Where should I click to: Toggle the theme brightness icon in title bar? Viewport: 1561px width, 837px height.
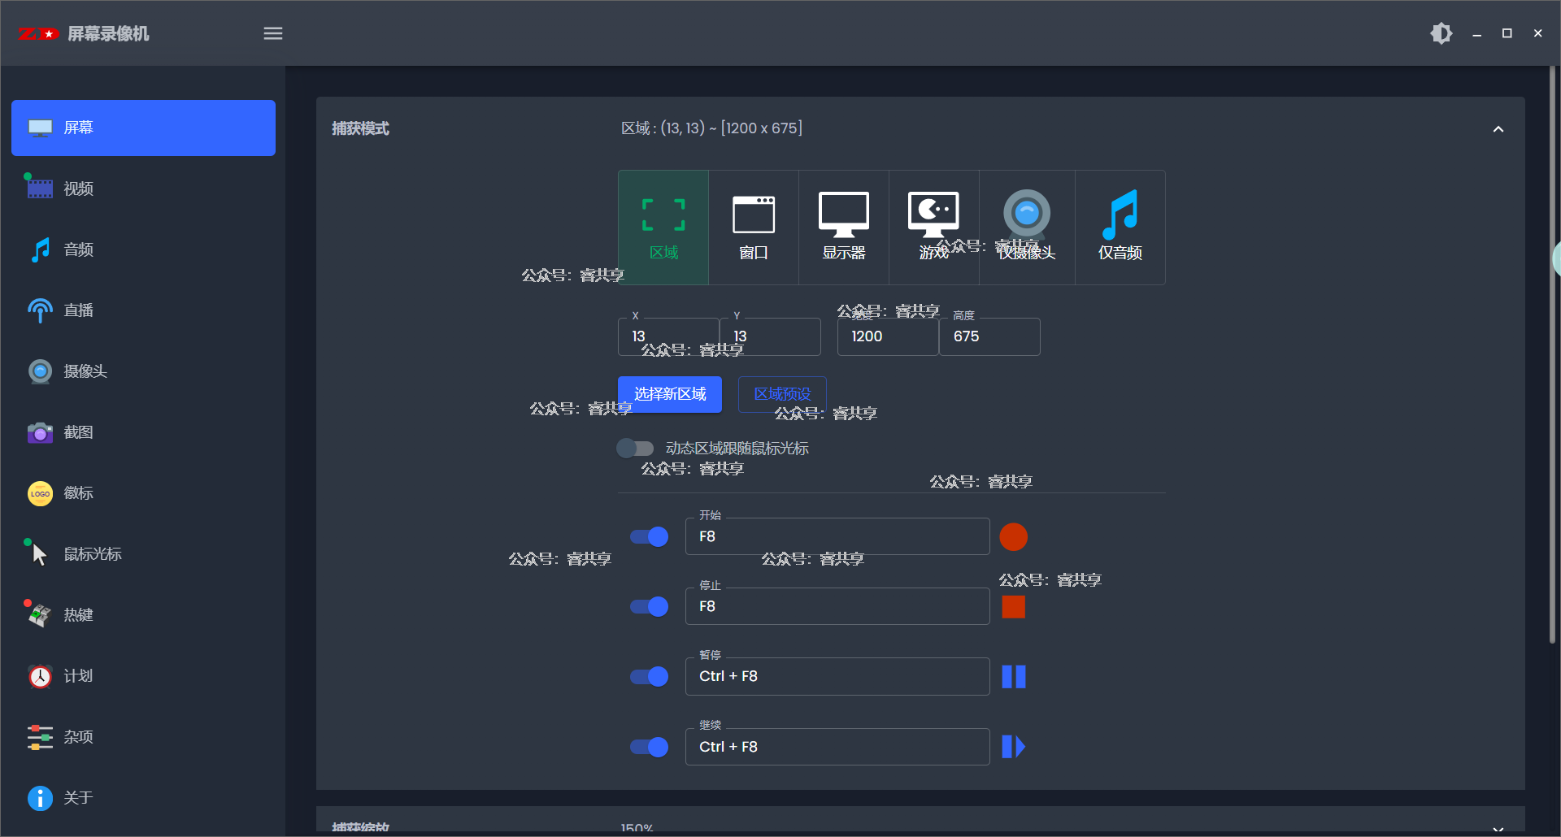pyautogui.click(x=1441, y=33)
